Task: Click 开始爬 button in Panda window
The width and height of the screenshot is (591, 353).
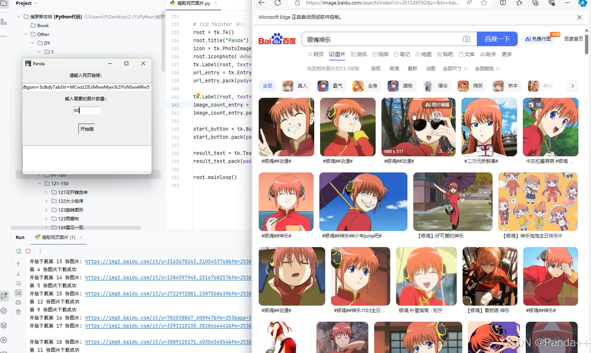Action: point(87,129)
